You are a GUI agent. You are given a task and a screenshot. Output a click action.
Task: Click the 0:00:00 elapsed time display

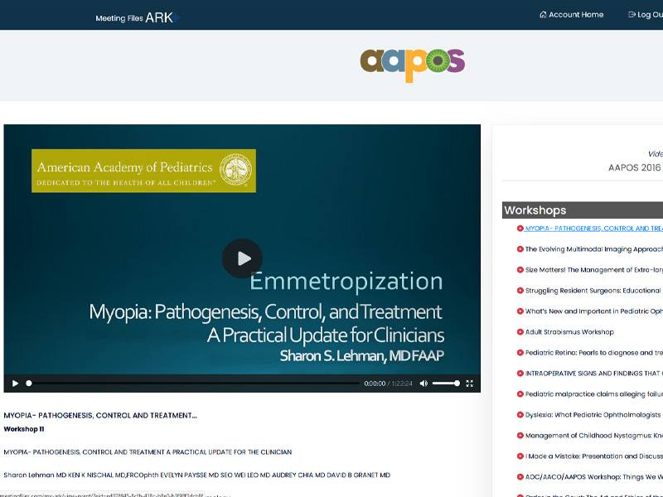point(375,384)
